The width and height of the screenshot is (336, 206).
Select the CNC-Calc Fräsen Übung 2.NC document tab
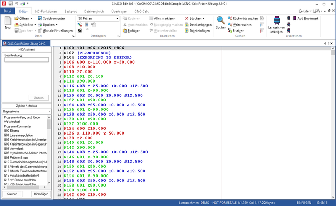tap(26, 44)
